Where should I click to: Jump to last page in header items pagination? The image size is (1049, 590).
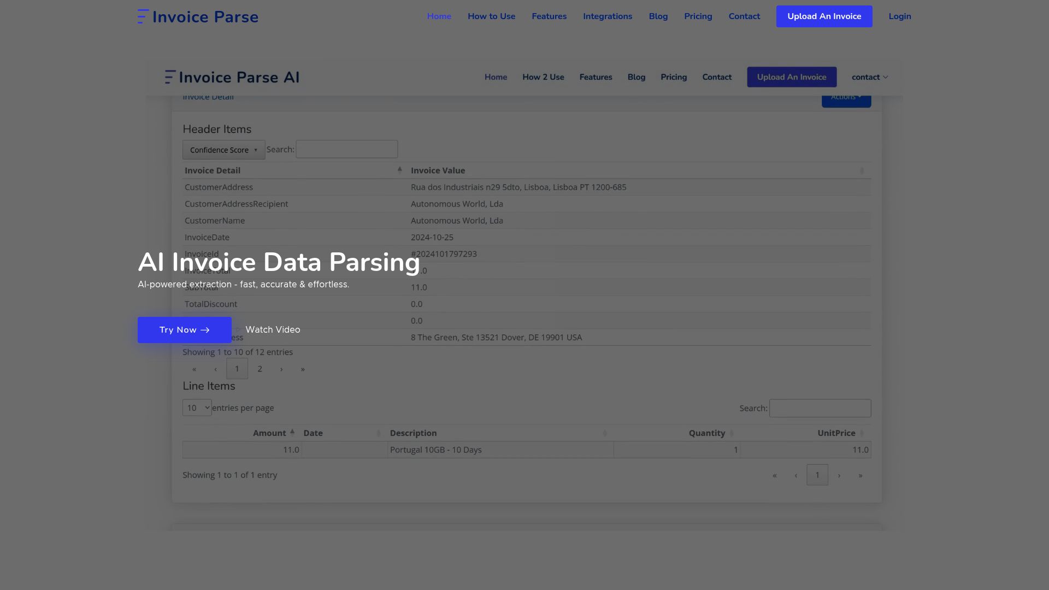pos(303,369)
